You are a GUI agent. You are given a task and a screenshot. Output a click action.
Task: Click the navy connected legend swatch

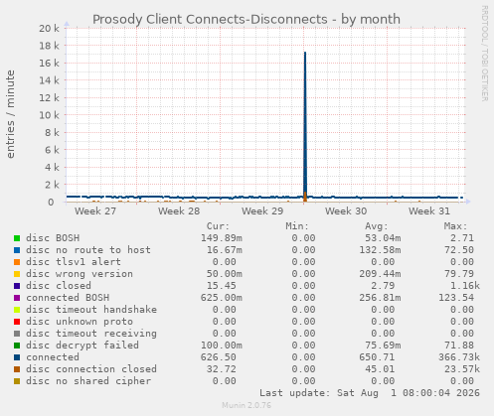point(17,357)
